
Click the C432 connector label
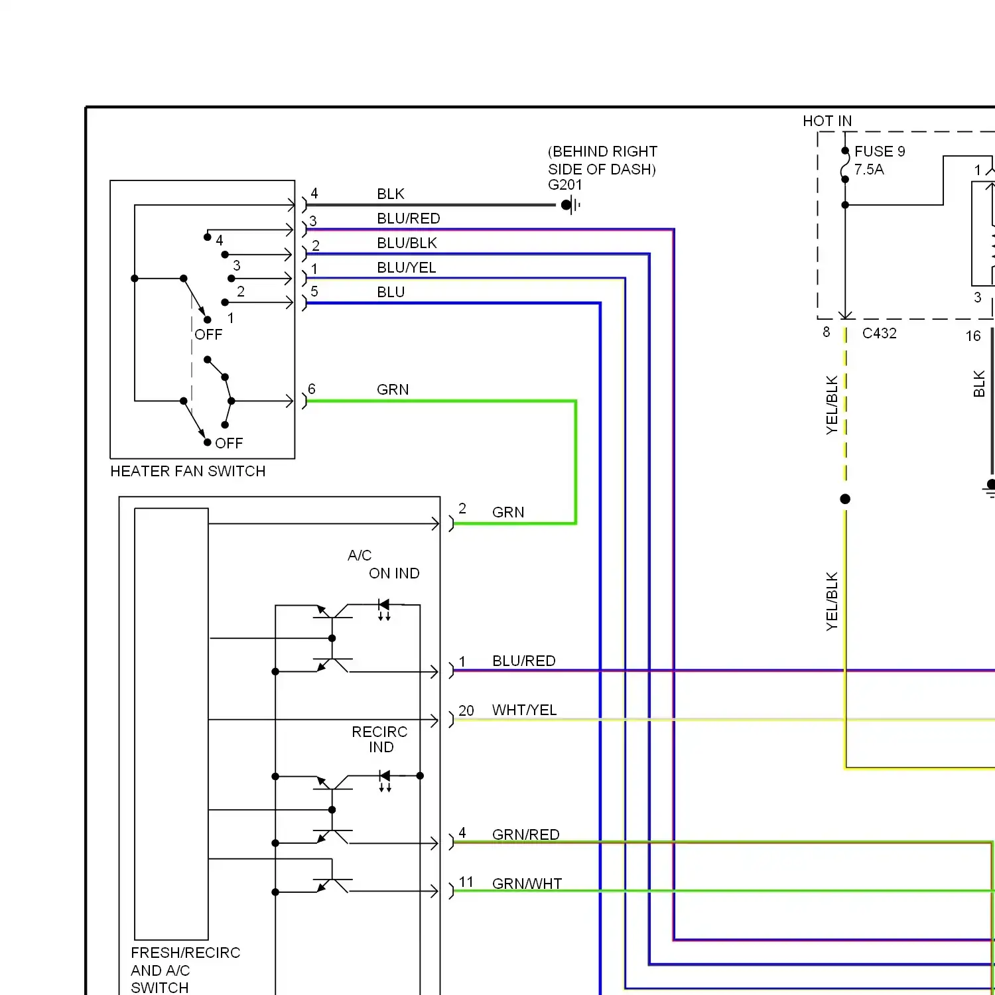(x=880, y=333)
